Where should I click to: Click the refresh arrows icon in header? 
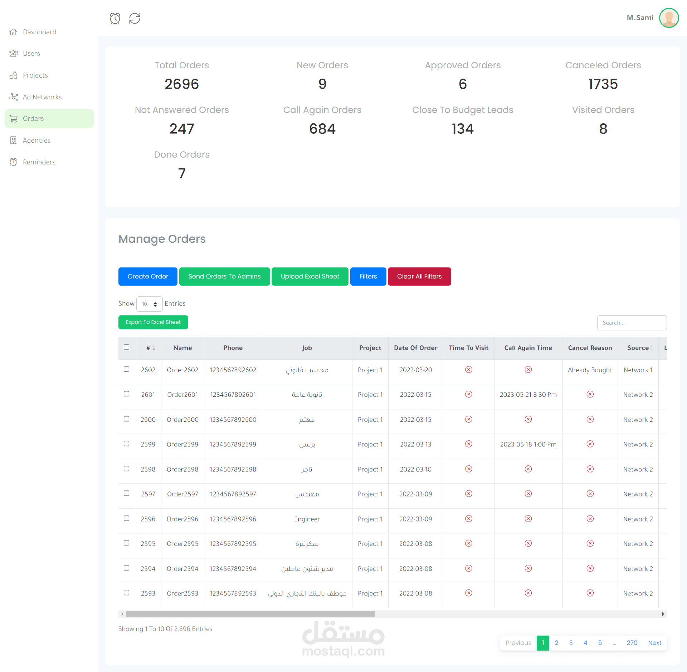pos(135,18)
